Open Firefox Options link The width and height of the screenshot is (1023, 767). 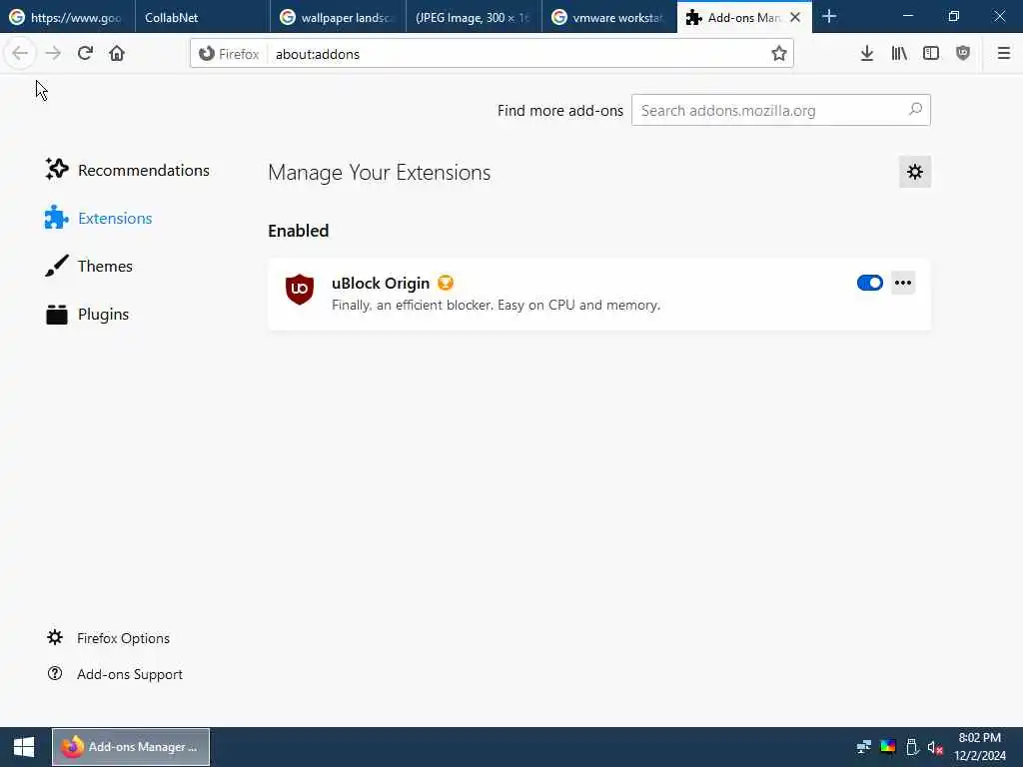pyautogui.click(x=108, y=638)
